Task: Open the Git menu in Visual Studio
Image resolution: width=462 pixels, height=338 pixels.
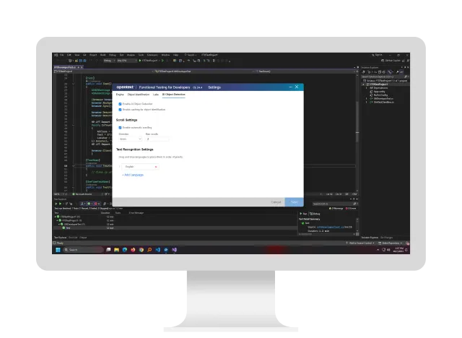Action: tap(84, 55)
